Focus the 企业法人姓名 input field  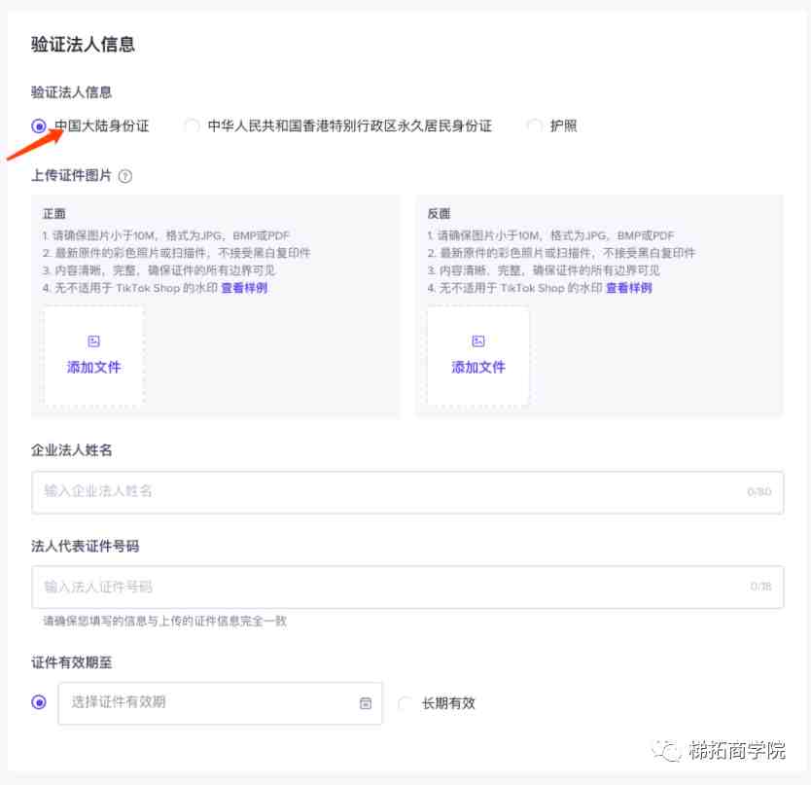click(x=407, y=492)
